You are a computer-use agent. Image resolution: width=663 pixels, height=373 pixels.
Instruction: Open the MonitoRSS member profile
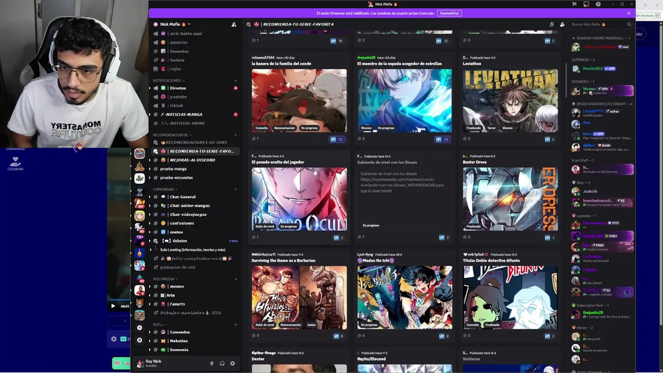602,69
